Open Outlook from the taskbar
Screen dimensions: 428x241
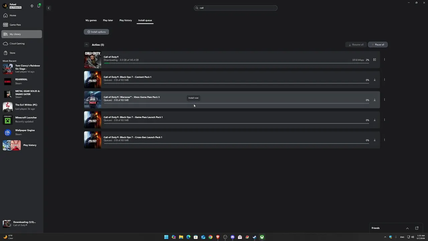203,237
